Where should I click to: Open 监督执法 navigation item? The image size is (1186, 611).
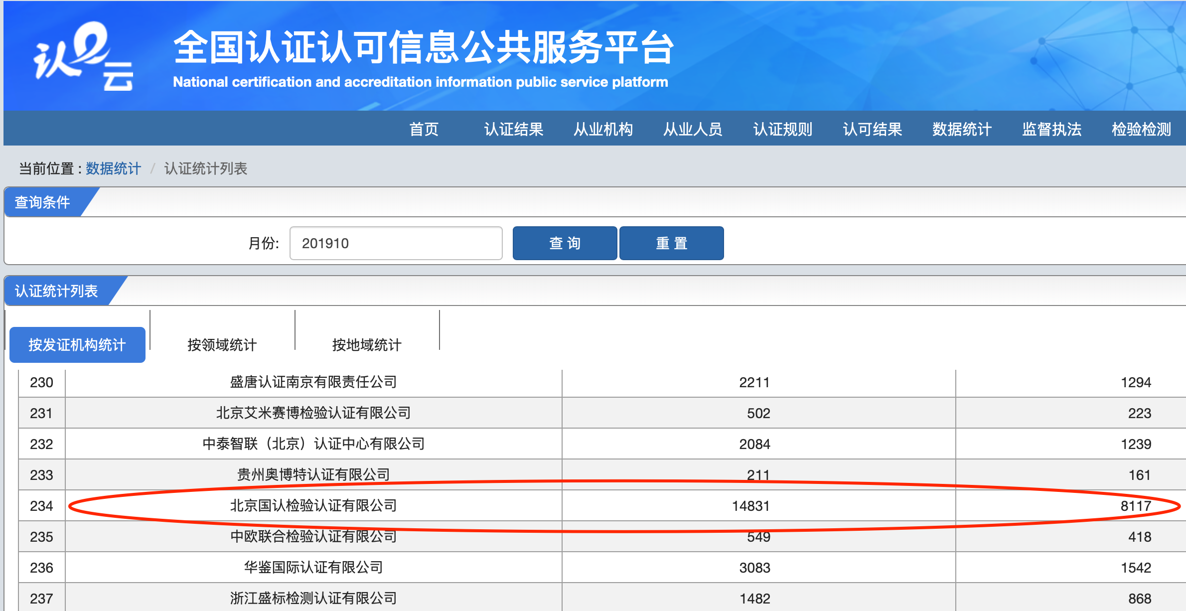click(x=1052, y=129)
